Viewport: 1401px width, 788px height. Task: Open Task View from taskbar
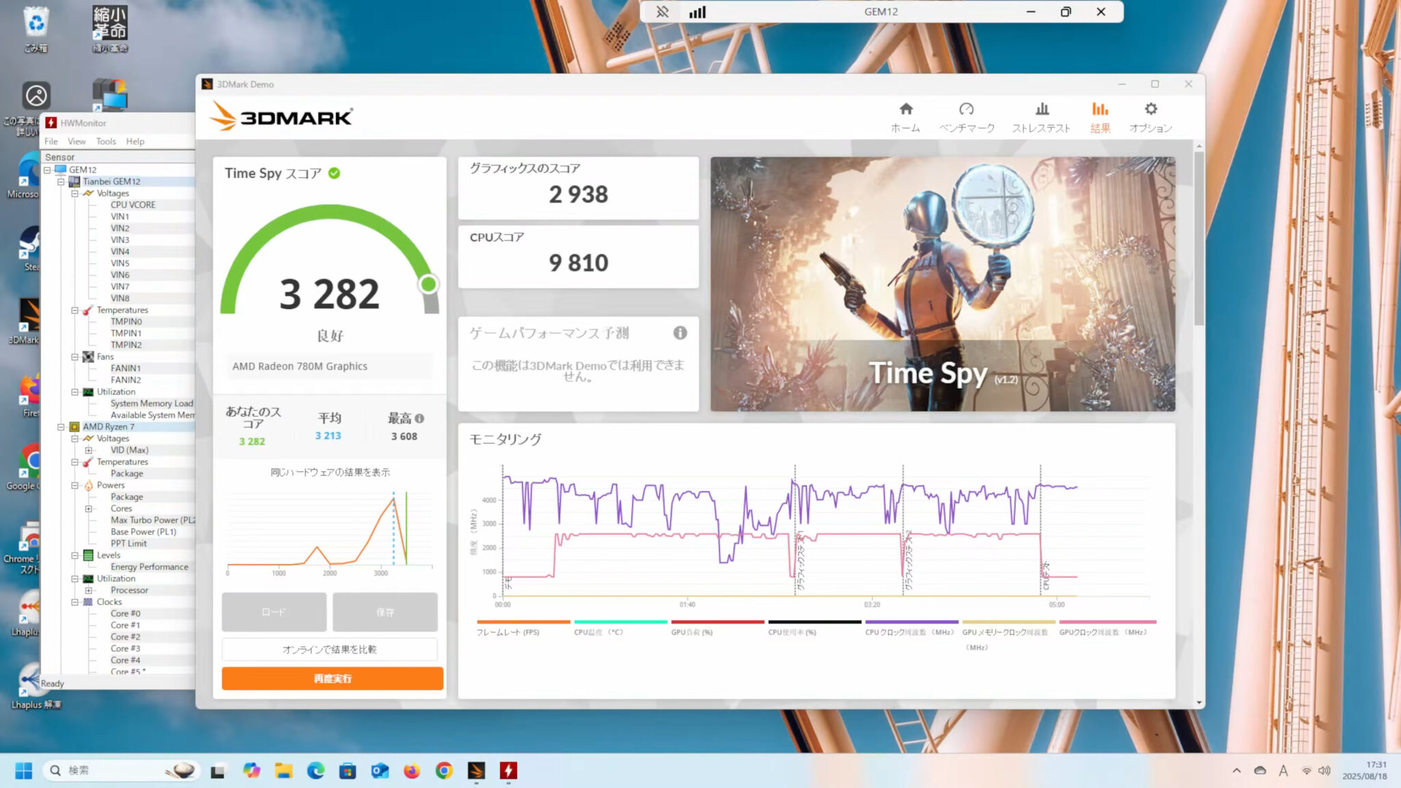point(218,771)
